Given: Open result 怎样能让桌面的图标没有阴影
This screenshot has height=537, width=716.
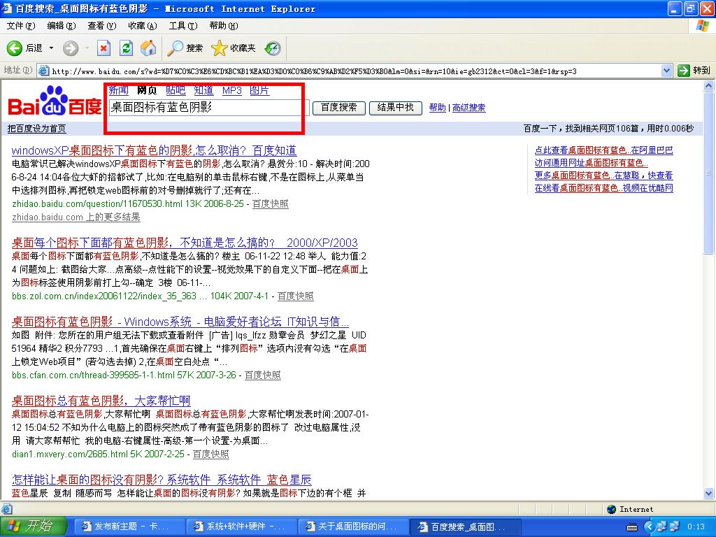Looking at the screenshot, I should coord(162,480).
